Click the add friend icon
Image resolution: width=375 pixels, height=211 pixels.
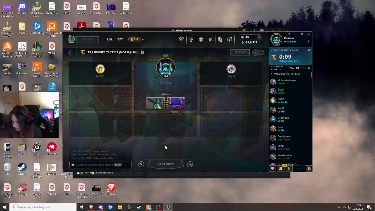(292, 68)
